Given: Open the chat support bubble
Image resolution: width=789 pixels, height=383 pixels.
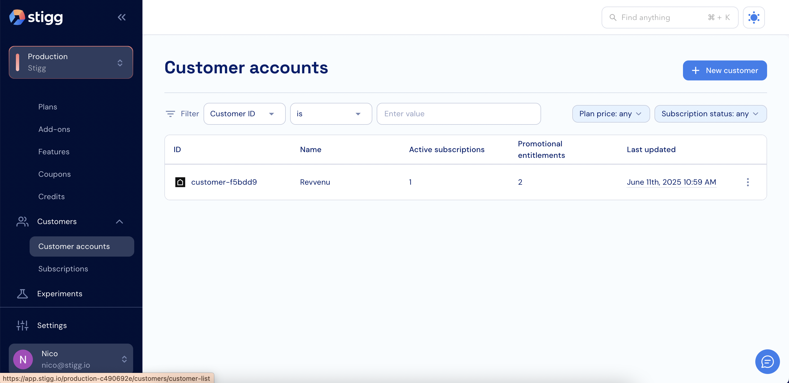Looking at the screenshot, I should [x=767, y=362].
